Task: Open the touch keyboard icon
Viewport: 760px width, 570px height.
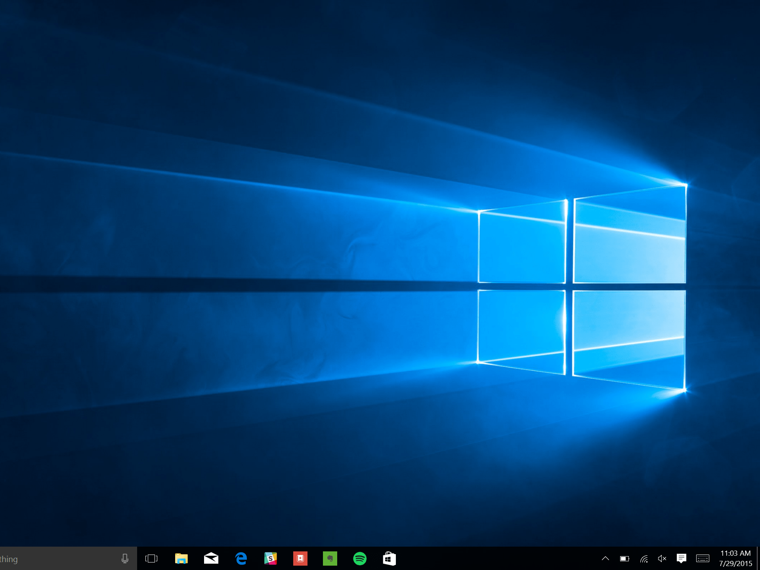Action: coord(703,559)
